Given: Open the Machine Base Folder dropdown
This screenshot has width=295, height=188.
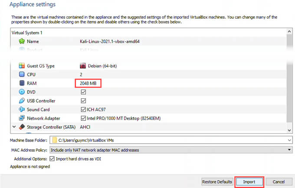Looking at the screenshot, I should (289, 140).
